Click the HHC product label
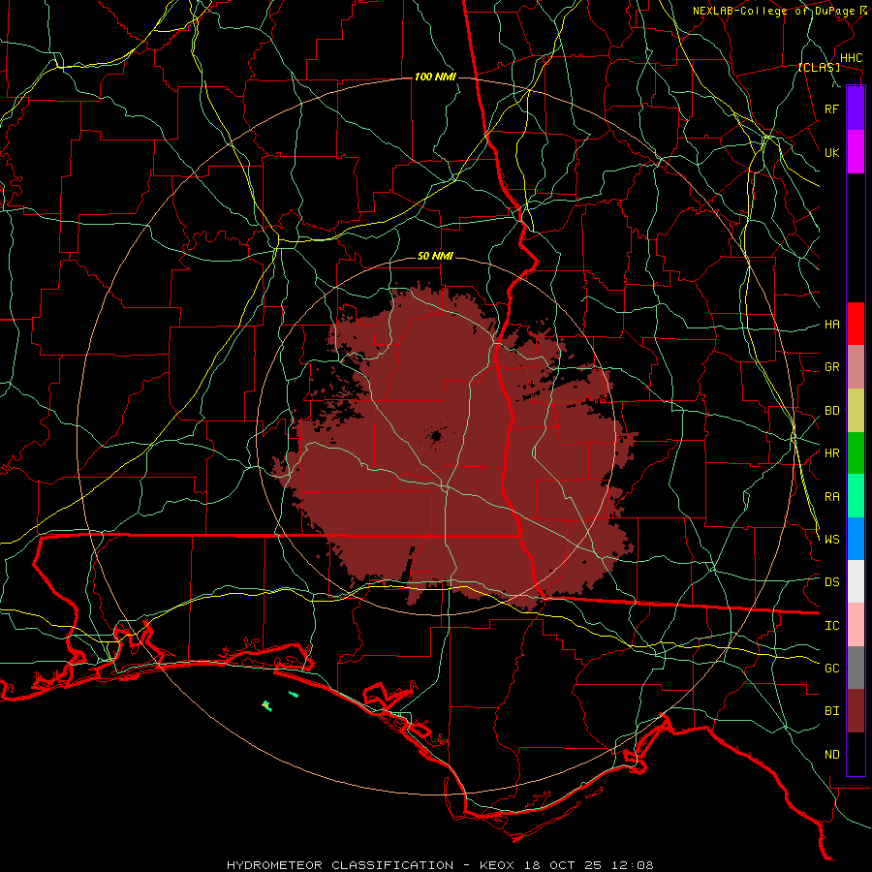Screen dimensions: 872x872 (x=851, y=58)
